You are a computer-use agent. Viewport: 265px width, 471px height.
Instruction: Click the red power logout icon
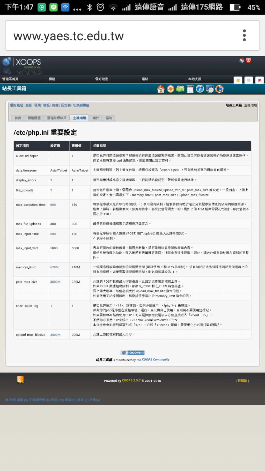248,60
